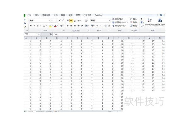Open the 开发工具 (Developer) tab
Image resolution: width=189 pixels, height=126 pixels.
87,15
